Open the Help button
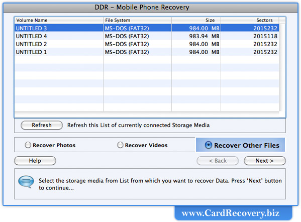Viewport: 301px width, 222px height. tap(35, 161)
